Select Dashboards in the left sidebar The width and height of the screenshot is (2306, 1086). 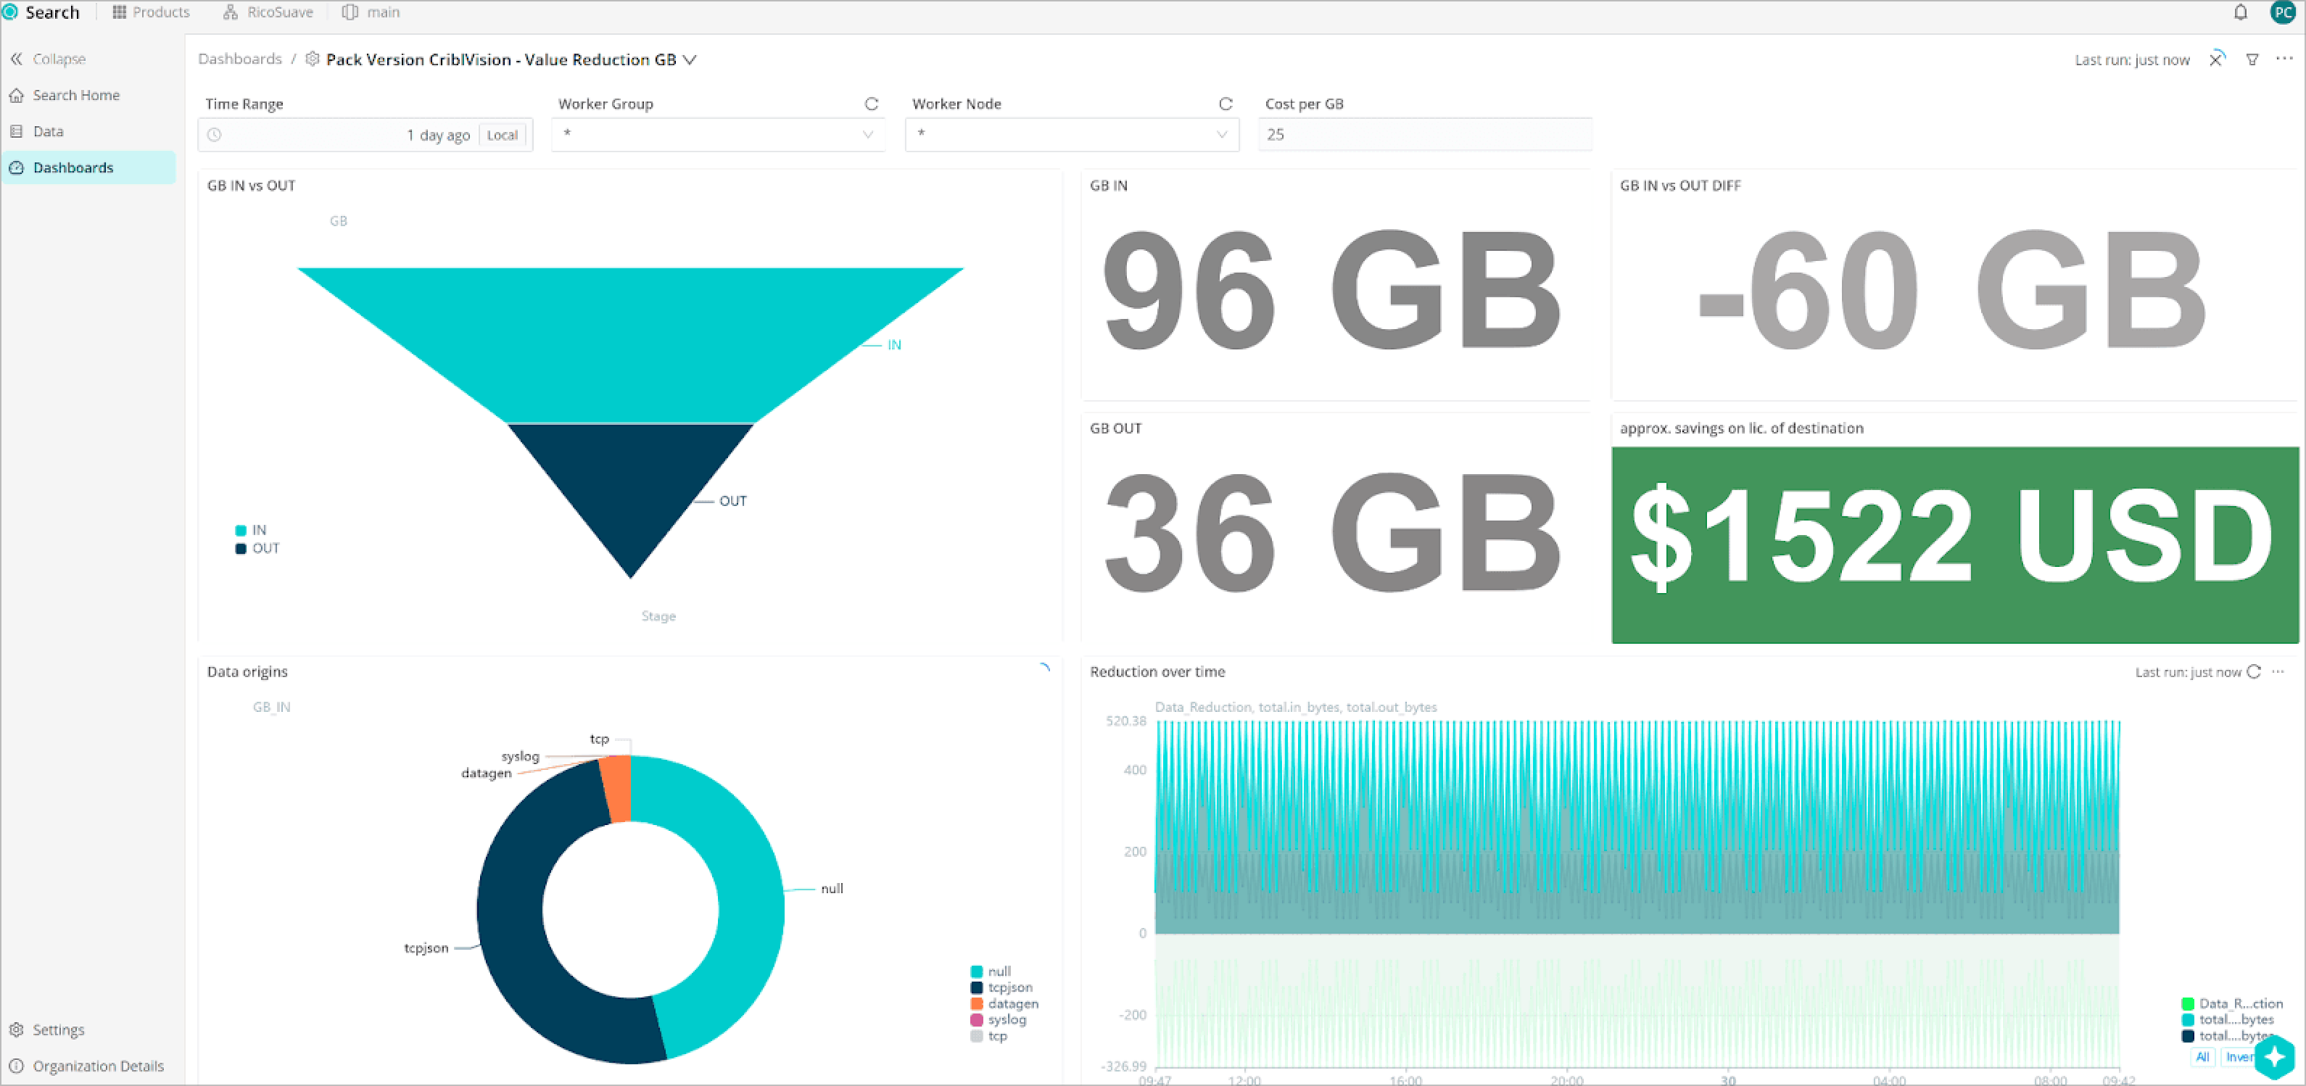click(73, 167)
